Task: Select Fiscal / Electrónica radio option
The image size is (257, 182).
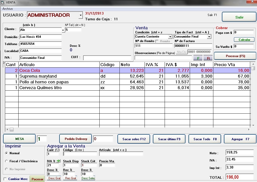Action: (x=6, y=161)
